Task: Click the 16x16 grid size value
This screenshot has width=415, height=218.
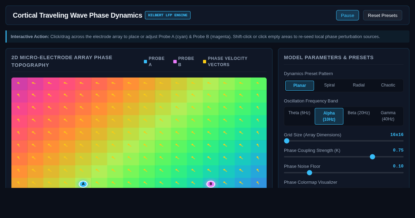Action: [397, 135]
